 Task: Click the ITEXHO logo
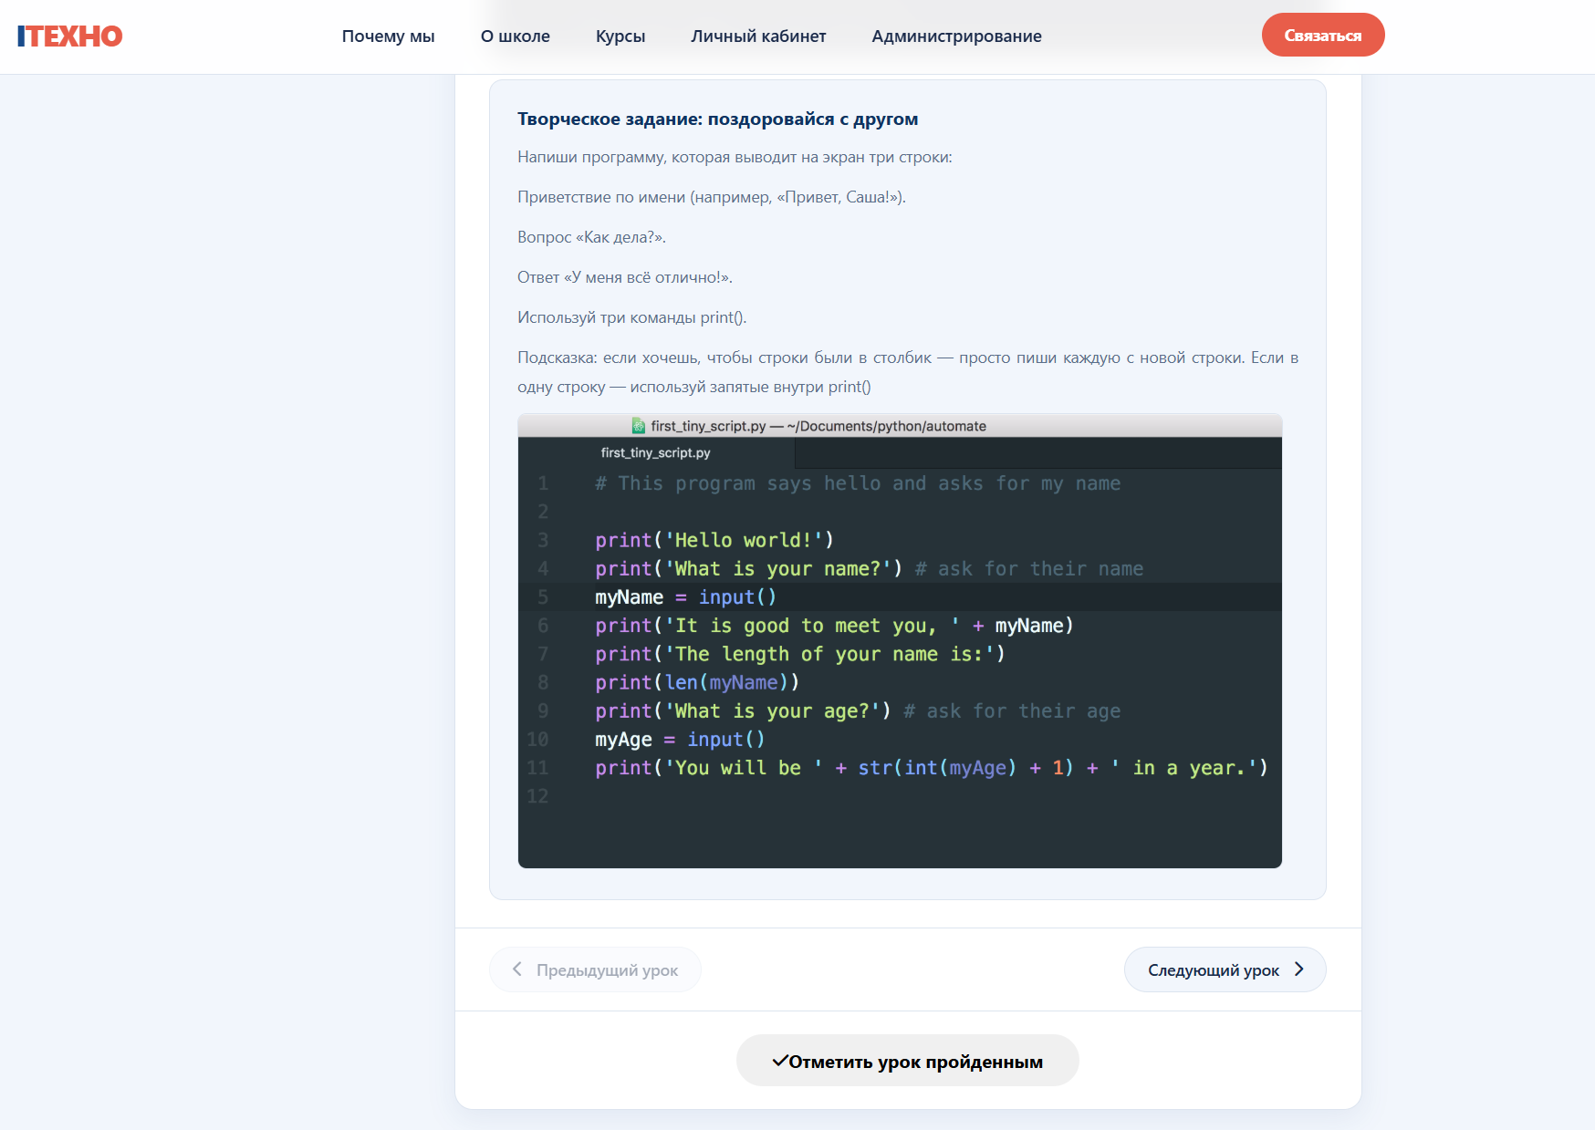tap(69, 36)
